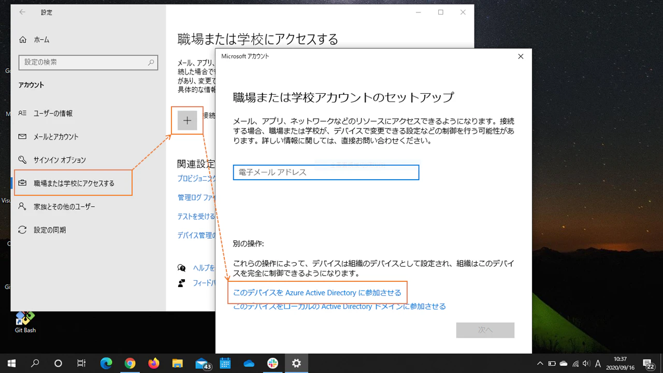Open the プロビジョニング link in Settings
The image size is (663, 373).
point(196,178)
